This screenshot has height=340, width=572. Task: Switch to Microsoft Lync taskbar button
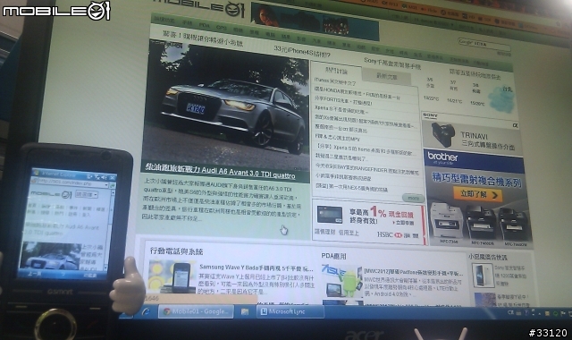290,311
